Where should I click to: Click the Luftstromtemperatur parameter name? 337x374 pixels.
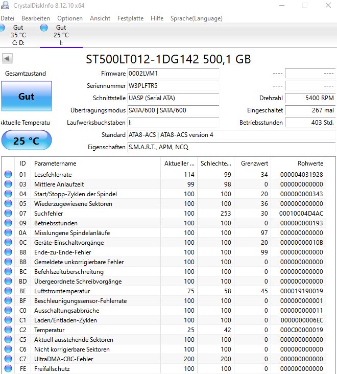coord(62,291)
